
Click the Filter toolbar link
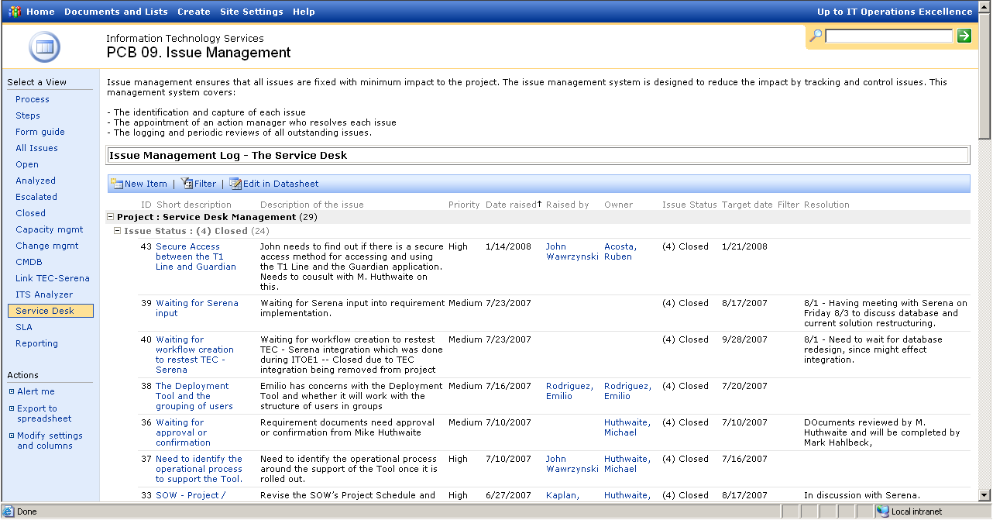click(x=205, y=184)
